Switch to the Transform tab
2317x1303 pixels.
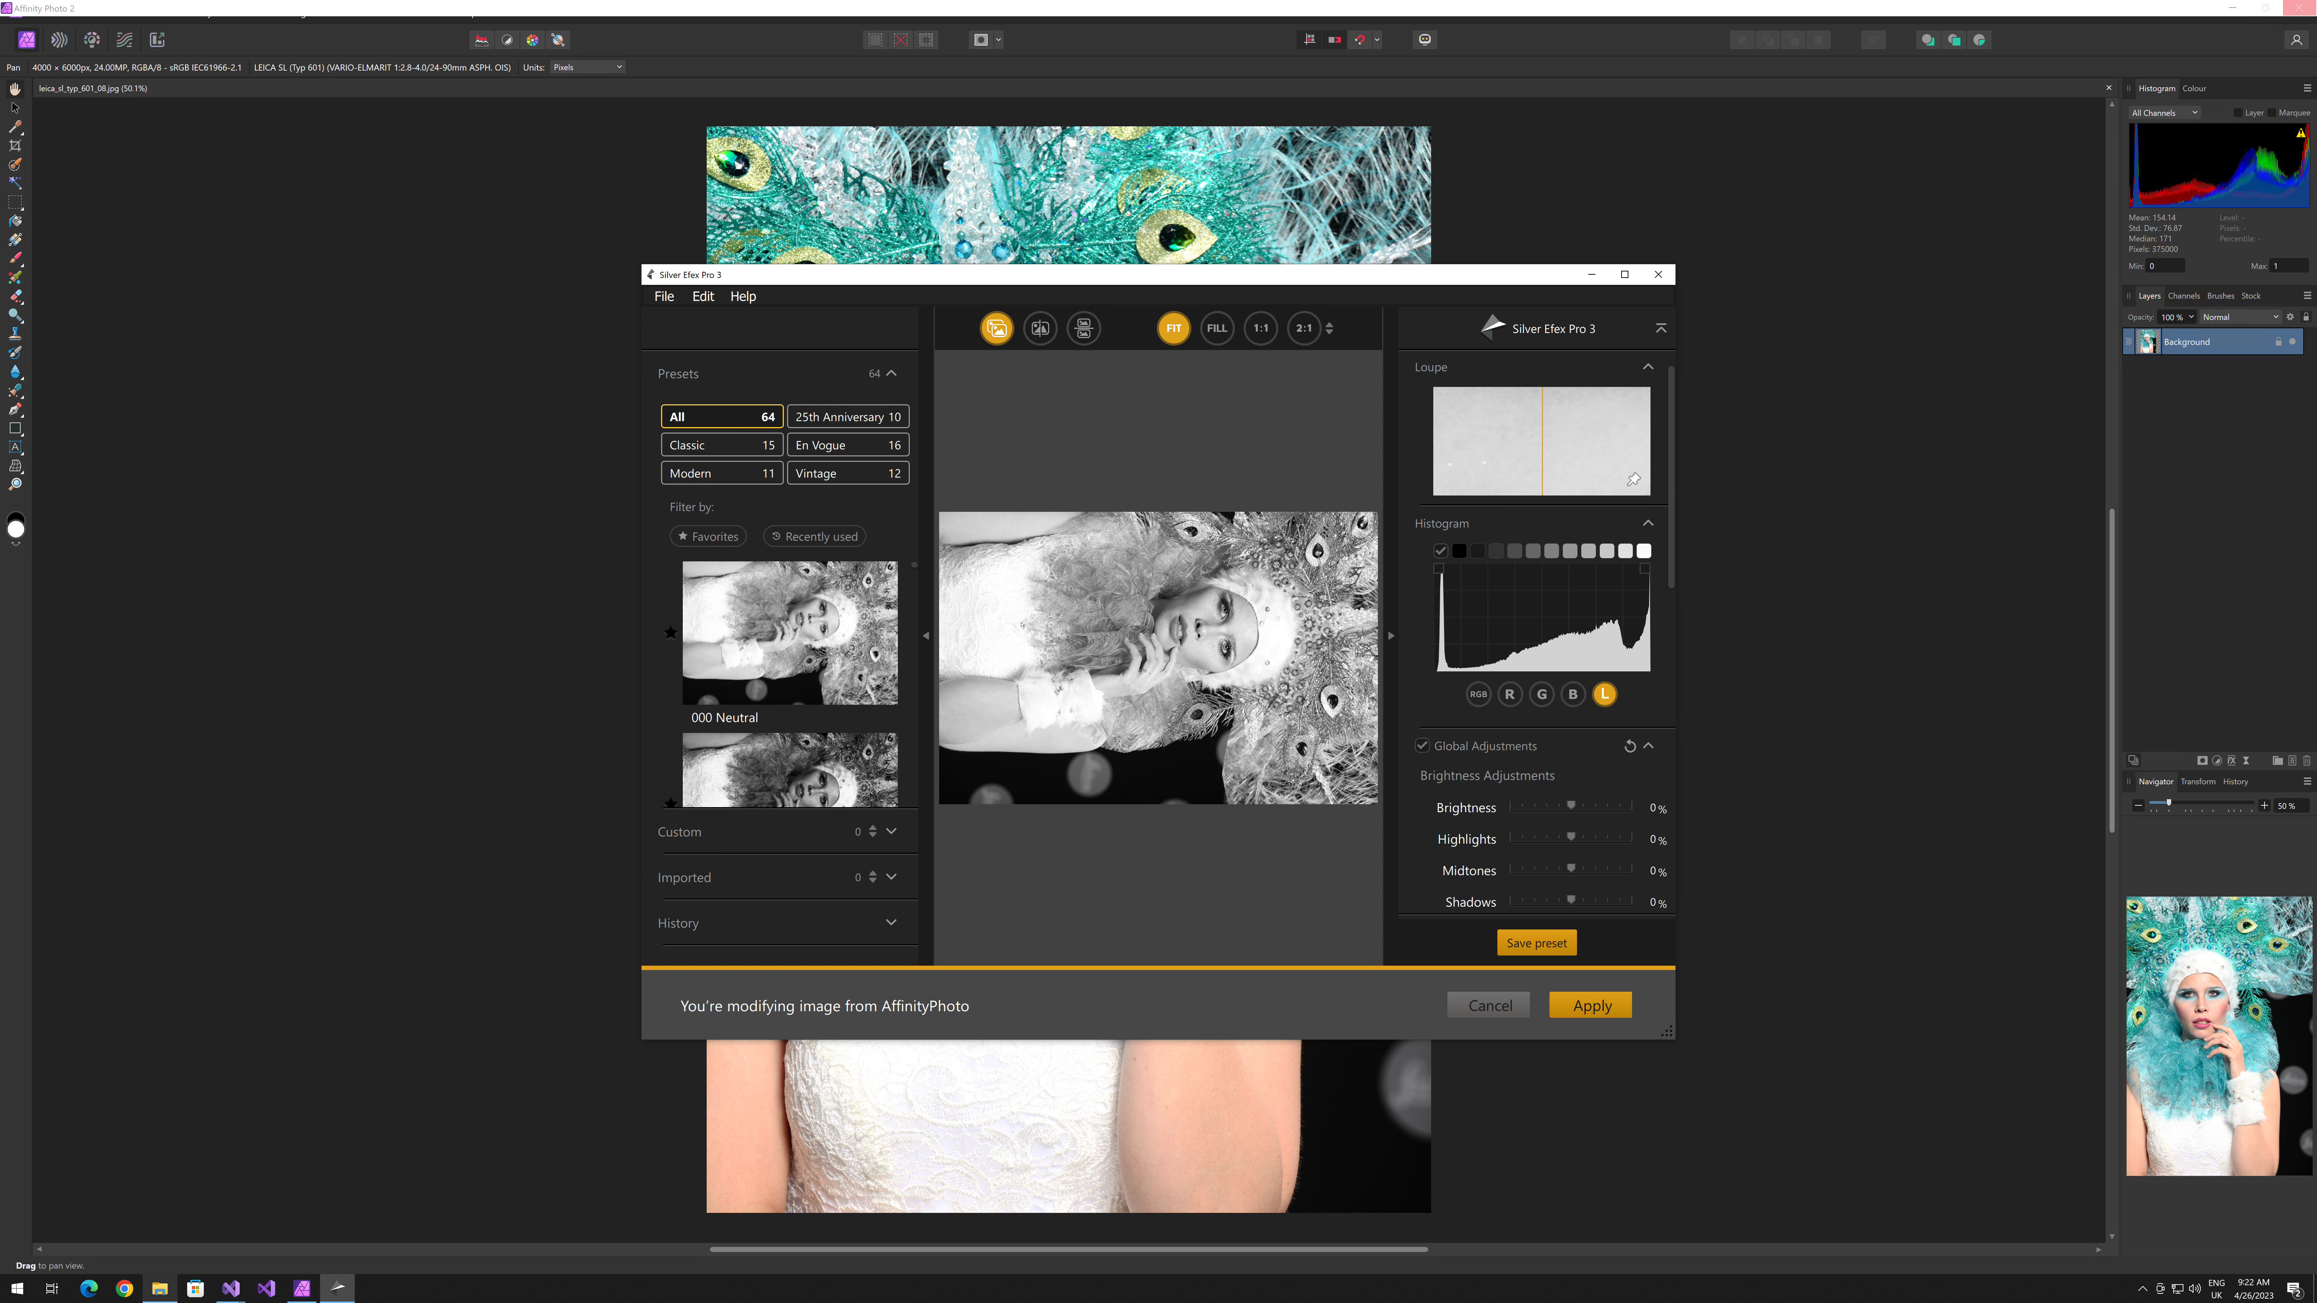click(2198, 781)
